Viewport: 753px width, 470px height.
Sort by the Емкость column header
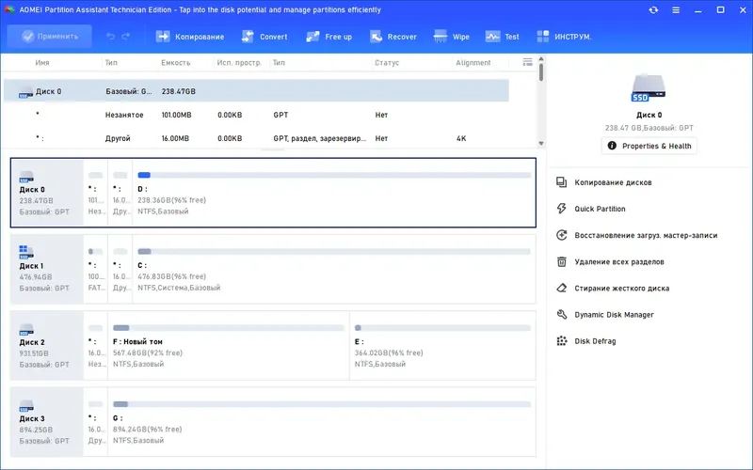[x=176, y=62]
